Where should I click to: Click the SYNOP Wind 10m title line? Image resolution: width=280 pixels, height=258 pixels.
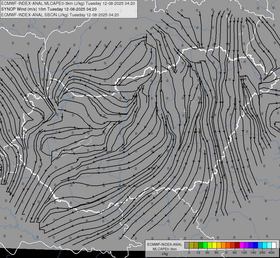(x=49, y=9)
